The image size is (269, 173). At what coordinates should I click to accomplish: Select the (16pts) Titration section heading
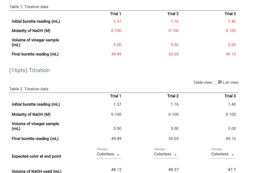(x=29, y=70)
